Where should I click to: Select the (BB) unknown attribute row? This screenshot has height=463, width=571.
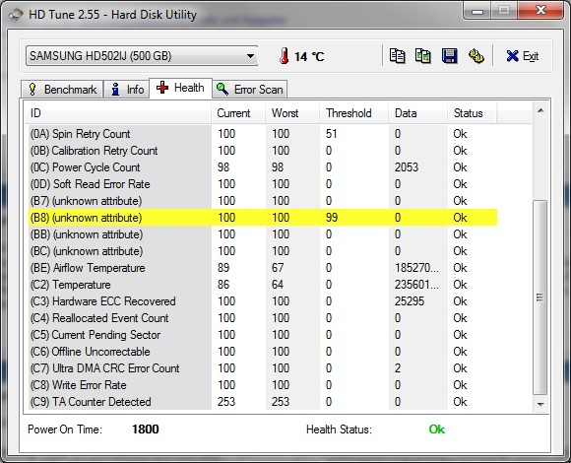262,234
